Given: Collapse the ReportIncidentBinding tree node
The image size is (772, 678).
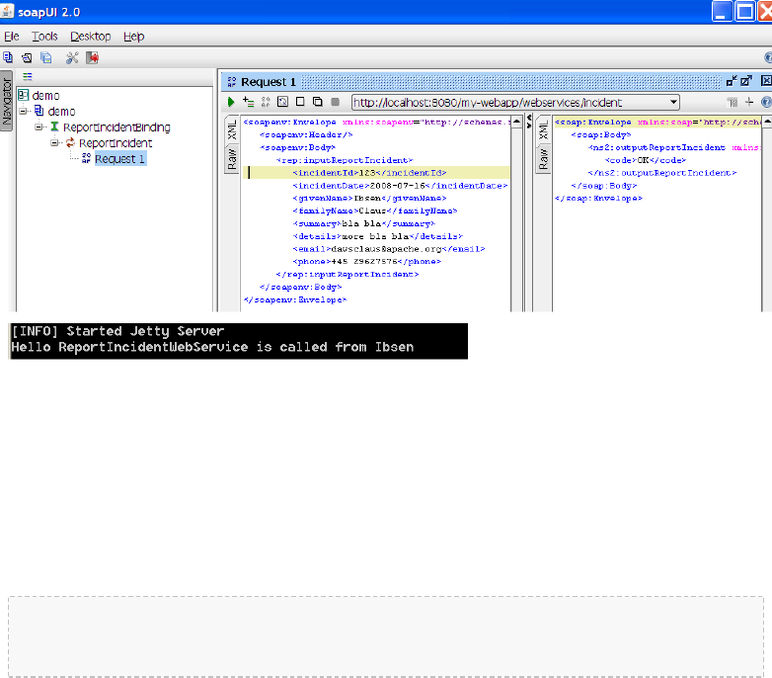Looking at the screenshot, I should click(39, 127).
